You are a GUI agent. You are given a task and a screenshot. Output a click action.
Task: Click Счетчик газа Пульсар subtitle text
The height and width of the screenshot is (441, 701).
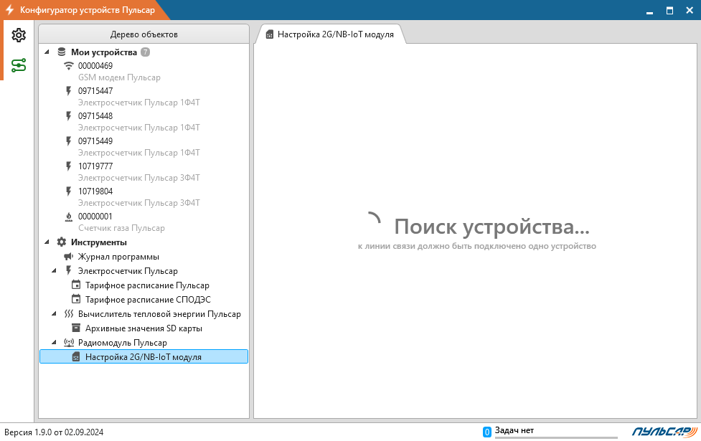(x=121, y=228)
